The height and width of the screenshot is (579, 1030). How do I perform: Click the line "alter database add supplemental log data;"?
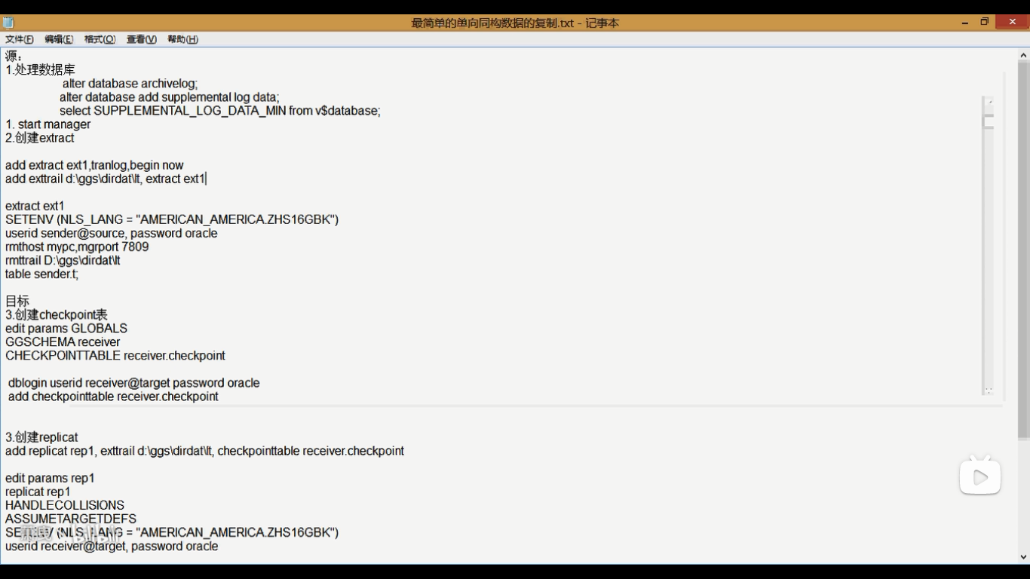170,97
